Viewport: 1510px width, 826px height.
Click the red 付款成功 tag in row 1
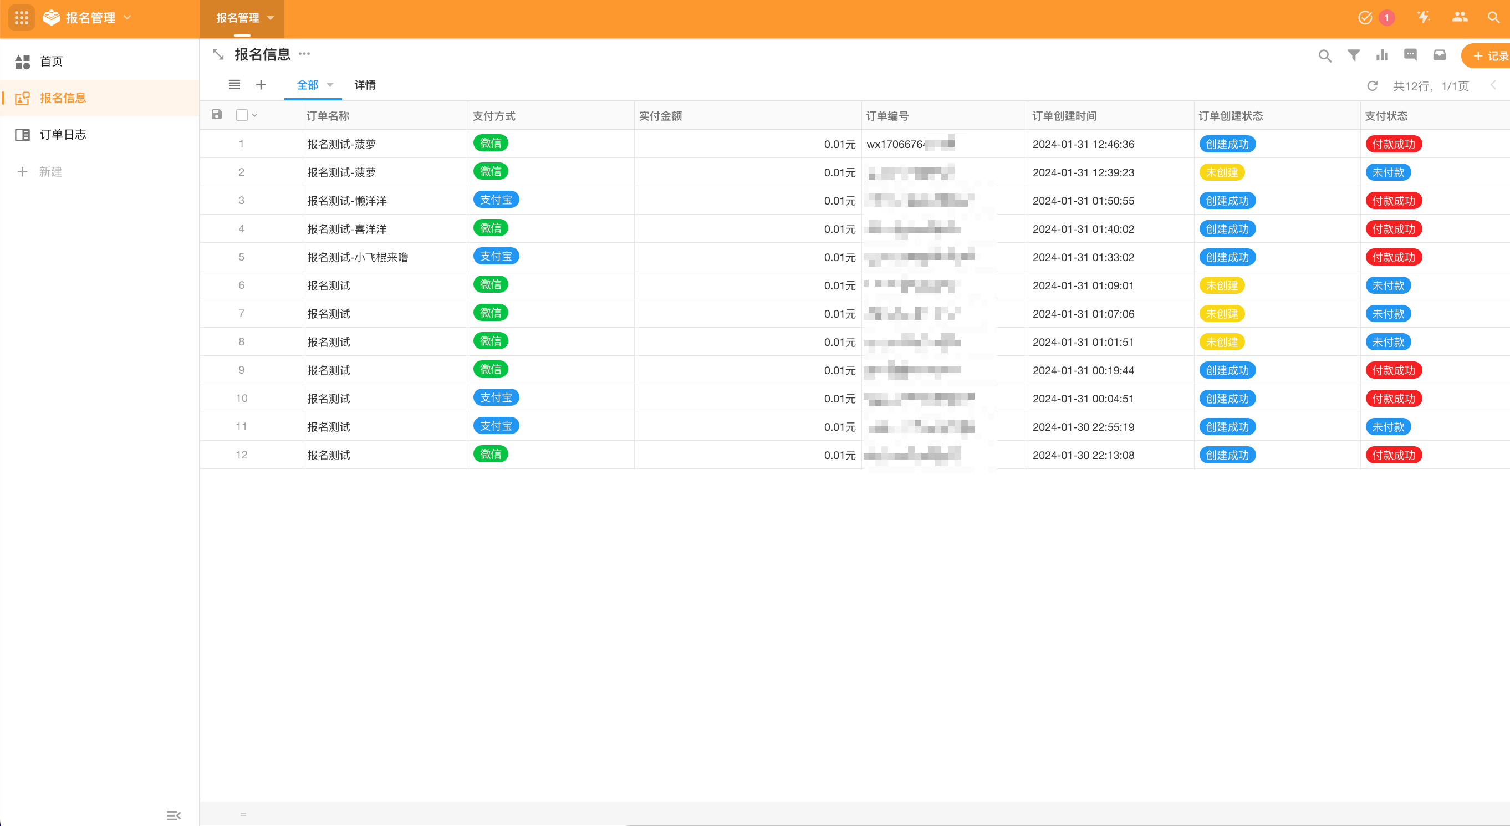point(1394,144)
